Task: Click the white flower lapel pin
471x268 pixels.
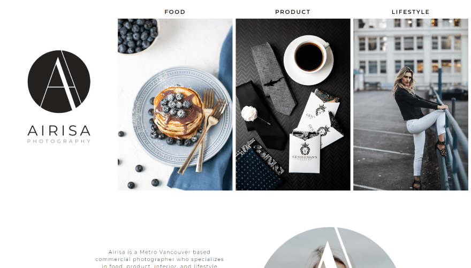Action: 251,114
